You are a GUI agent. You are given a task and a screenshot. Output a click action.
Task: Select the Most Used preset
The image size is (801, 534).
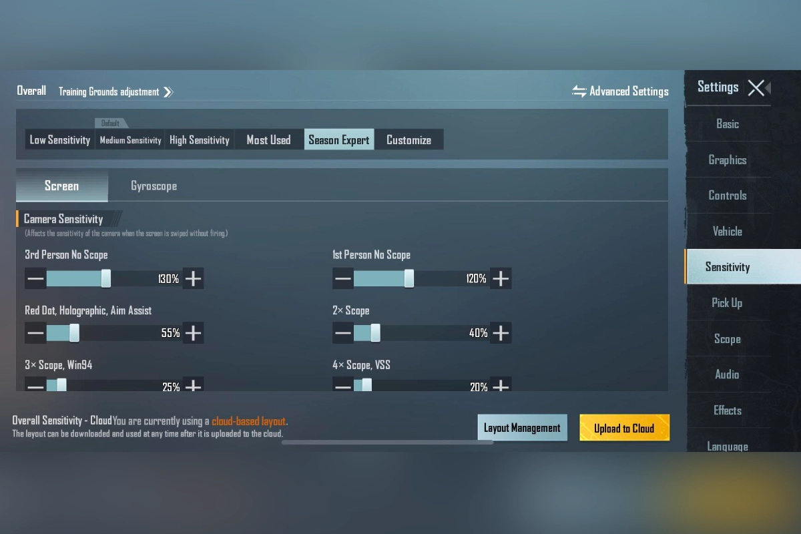coord(269,140)
